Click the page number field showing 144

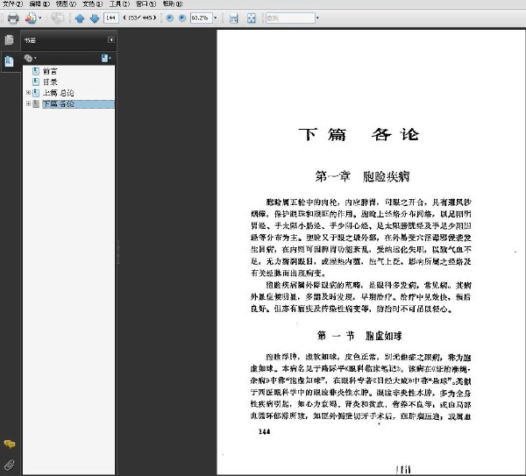coord(111,18)
